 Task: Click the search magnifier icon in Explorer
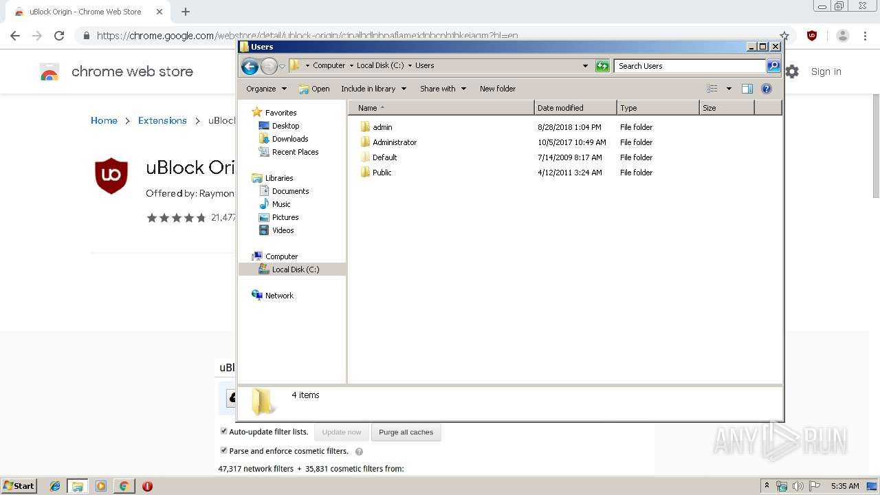[773, 66]
